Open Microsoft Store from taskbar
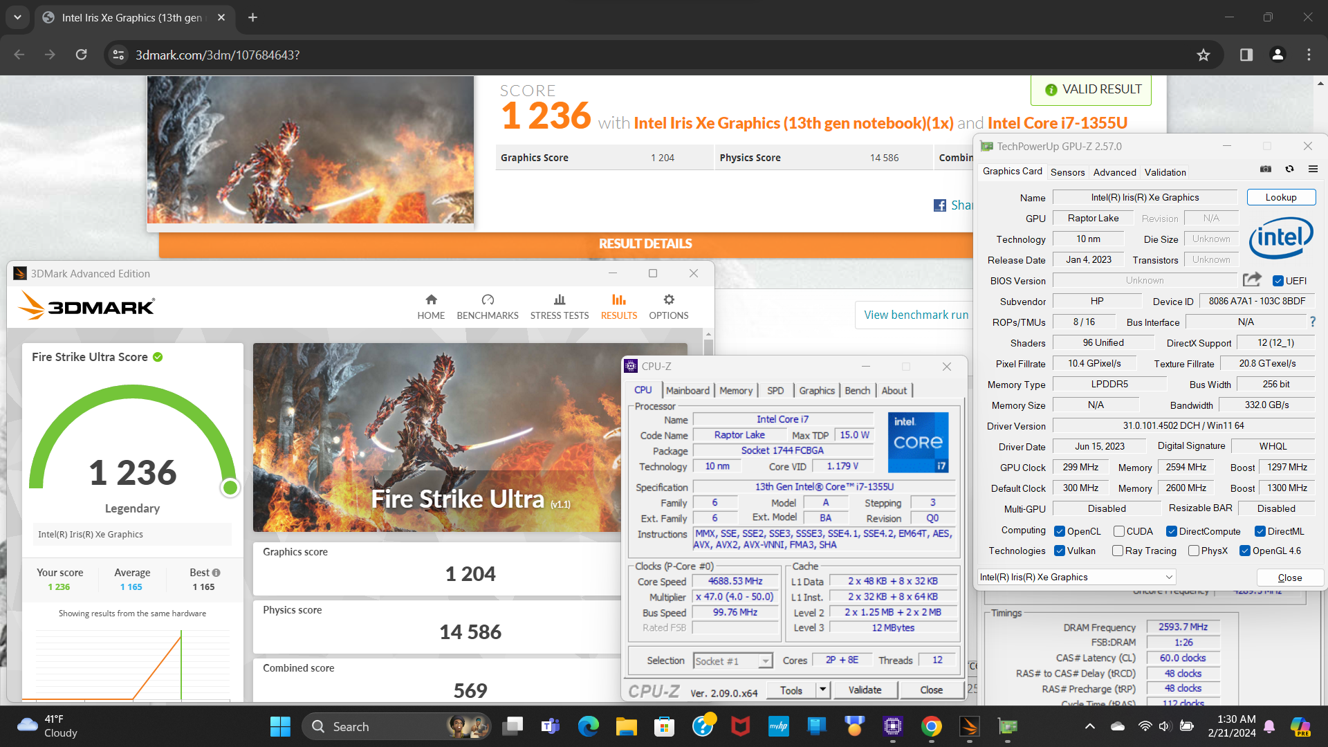Screen dimensions: 1328x747 click(665, 727)
